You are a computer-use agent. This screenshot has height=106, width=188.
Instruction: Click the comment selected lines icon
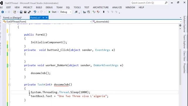[94, 12]
